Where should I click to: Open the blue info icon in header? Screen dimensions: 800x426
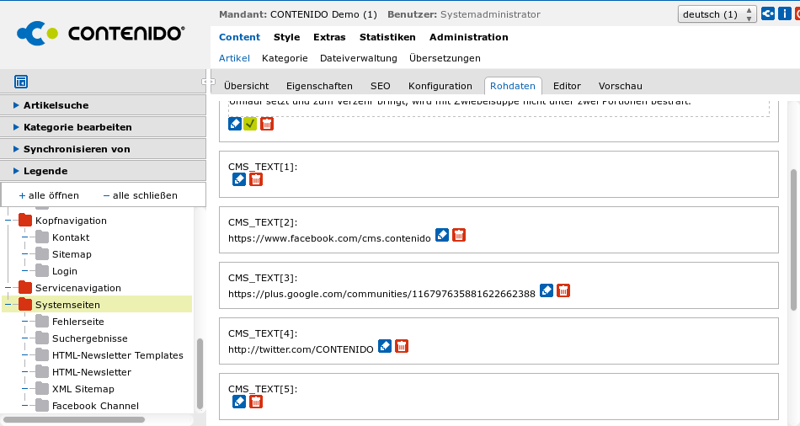click(784, 13)
